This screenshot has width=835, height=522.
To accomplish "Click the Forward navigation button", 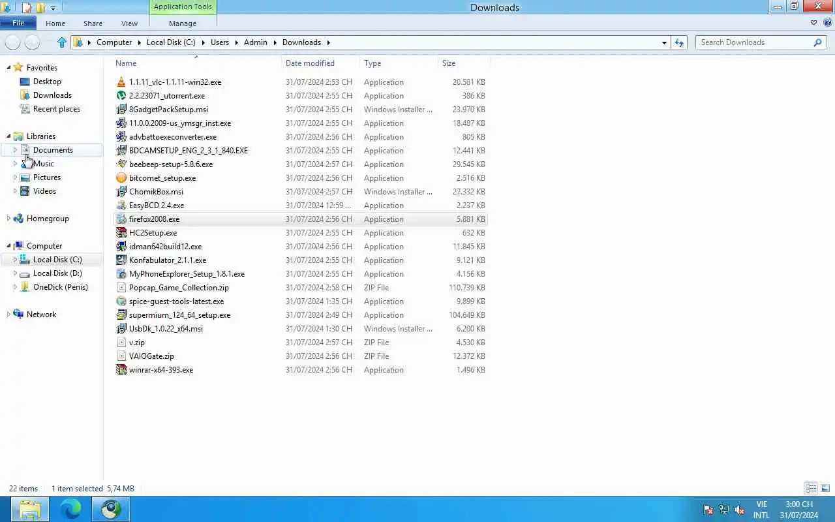I will pos(32,42).
